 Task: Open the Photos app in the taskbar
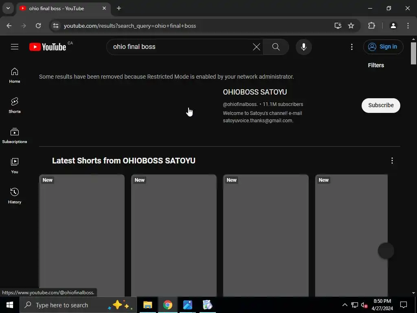[x=187, y=305]
